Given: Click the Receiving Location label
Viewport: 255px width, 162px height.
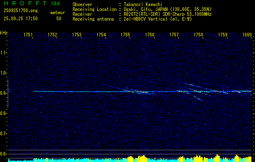Looking at the screenshot, I should click(x=94, y=9).
